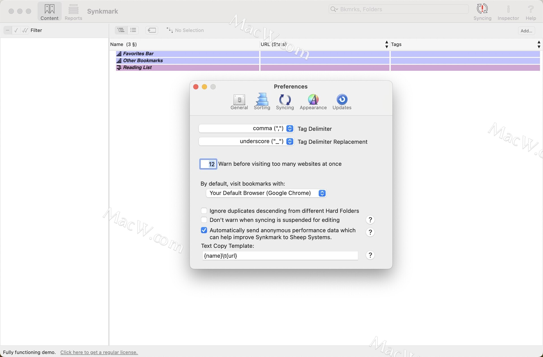Switch to General preferences tab
The image size is (543, 357).
pos(239,102)
